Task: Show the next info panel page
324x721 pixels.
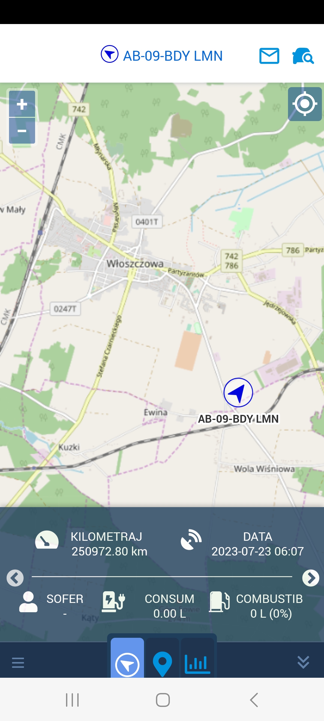Action: pos(311,578)
